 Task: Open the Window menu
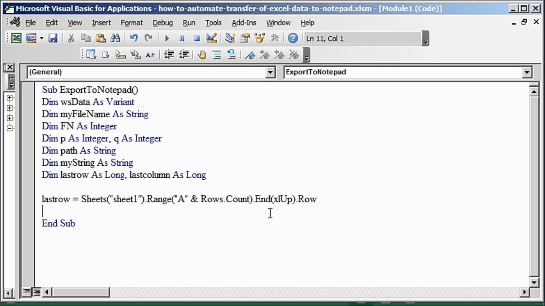(x=278, y=23)
